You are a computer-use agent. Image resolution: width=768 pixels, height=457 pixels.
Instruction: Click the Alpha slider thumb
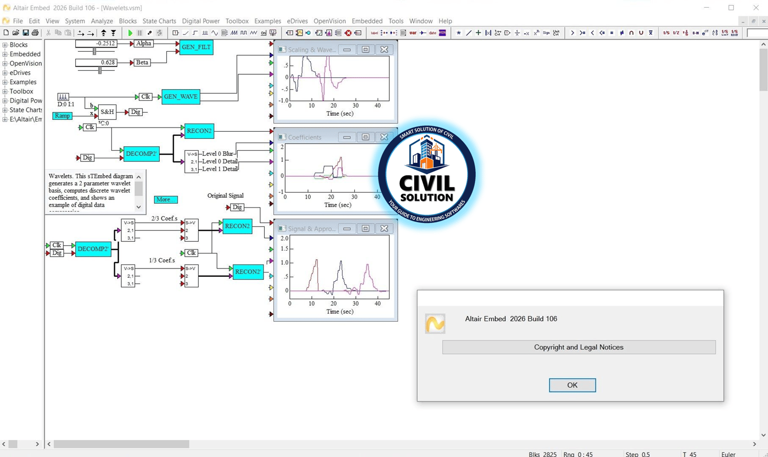pos(94,52)
